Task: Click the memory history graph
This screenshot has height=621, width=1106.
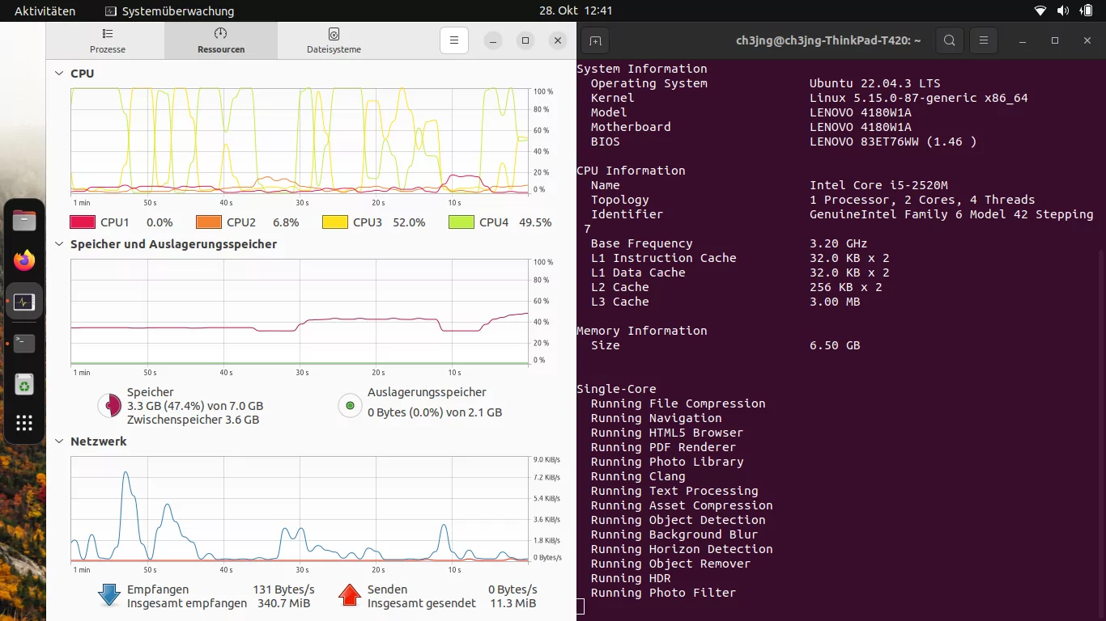Action: tap(300, 312)
